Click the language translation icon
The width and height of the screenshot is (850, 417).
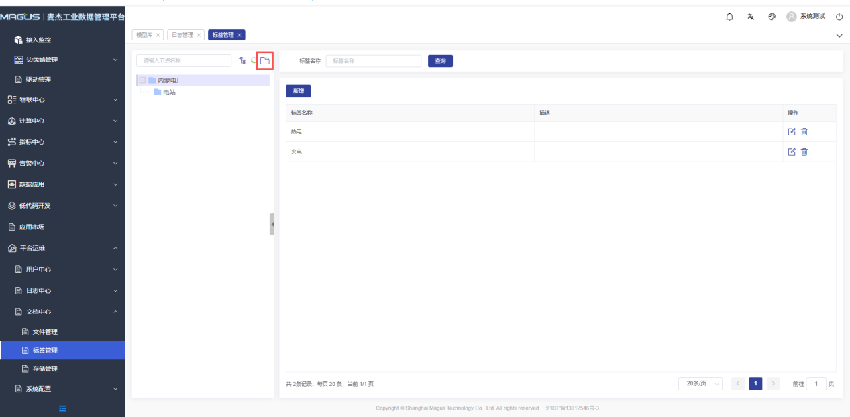point(751,17)
